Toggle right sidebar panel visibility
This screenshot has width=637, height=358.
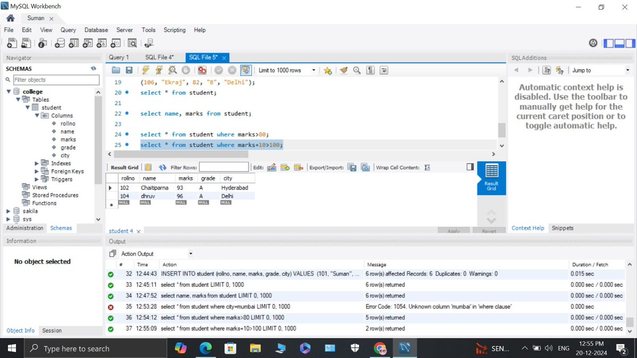(x=630, y=43)
